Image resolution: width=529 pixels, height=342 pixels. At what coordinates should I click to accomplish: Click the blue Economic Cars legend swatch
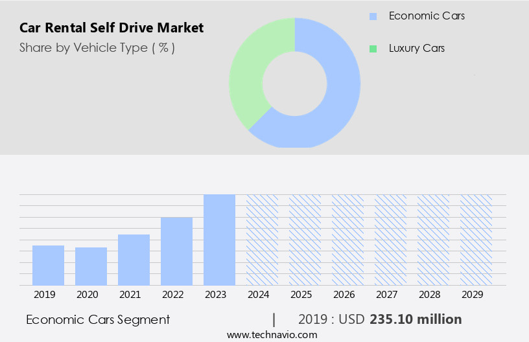point(372,16)
